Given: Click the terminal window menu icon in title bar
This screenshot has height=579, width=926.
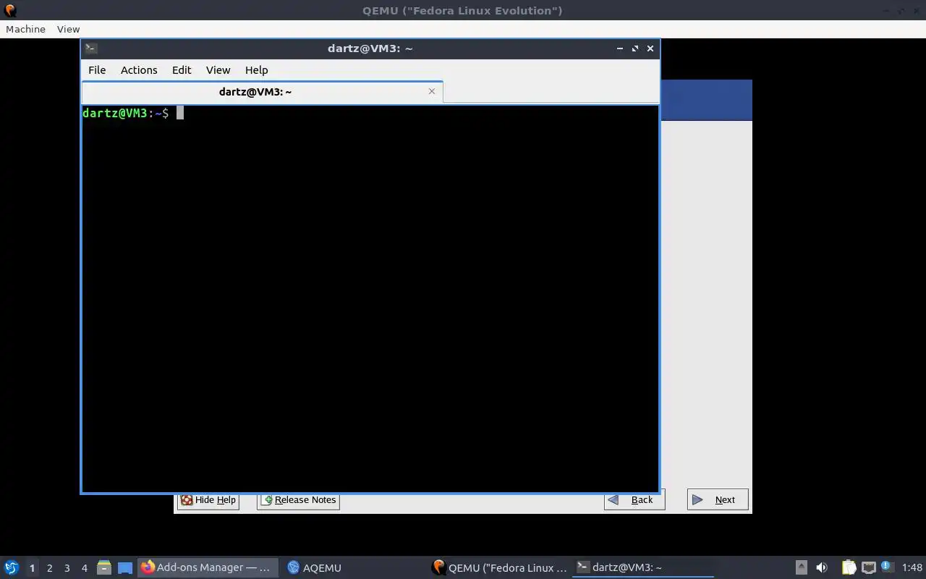Looking at the screenshot, I should tap(91, 48).
